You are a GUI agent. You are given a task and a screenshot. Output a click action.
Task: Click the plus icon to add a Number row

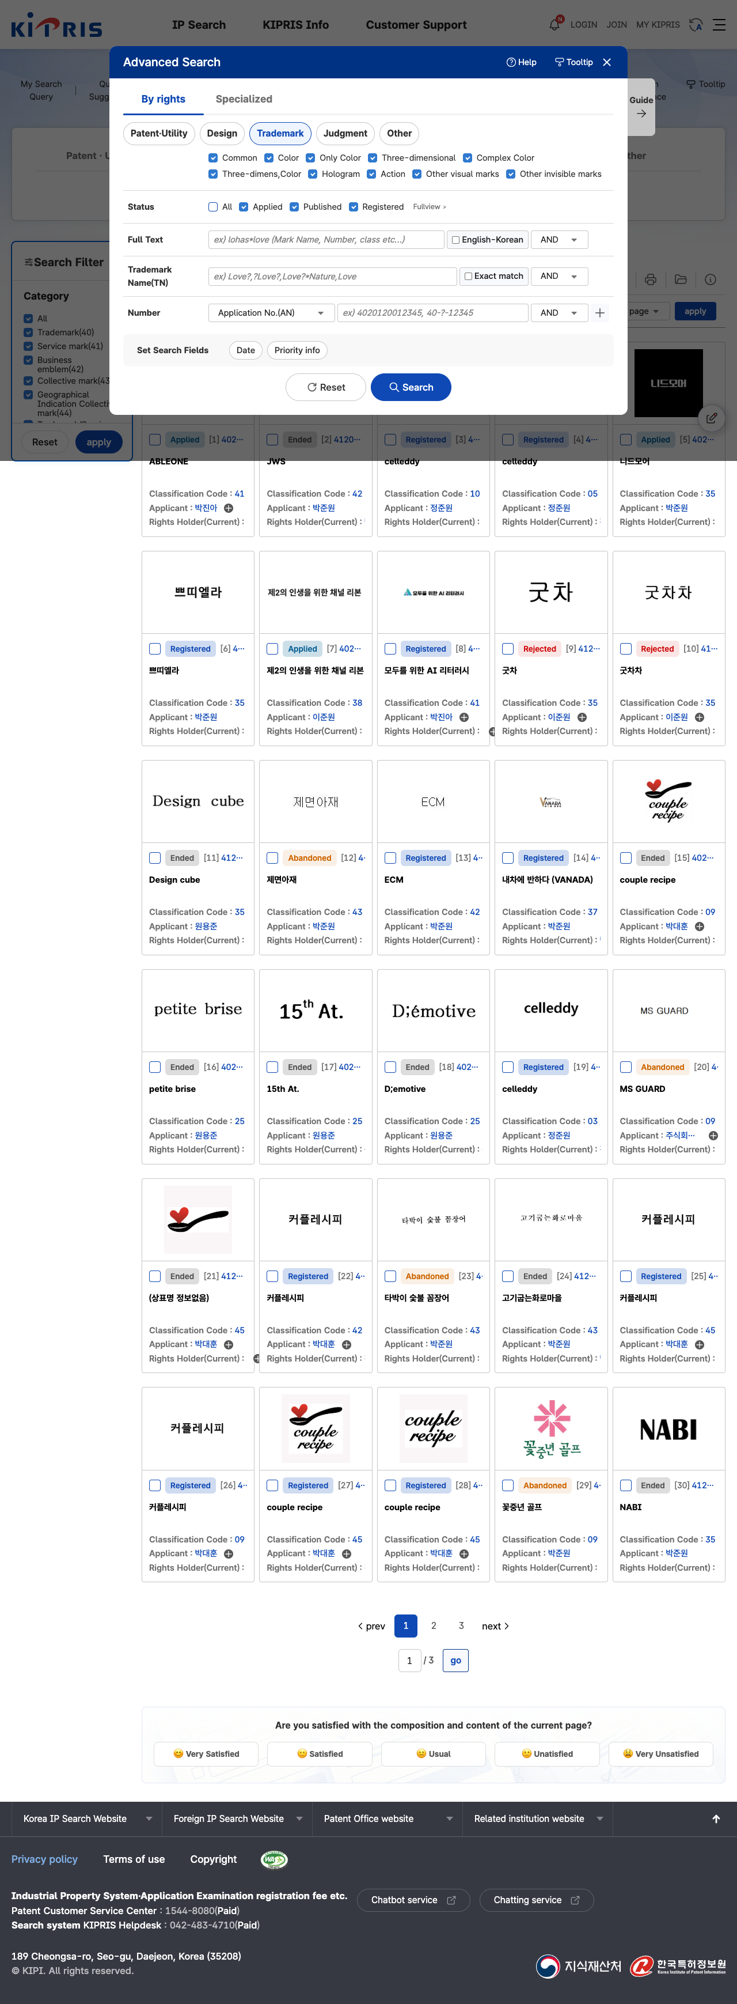pyautogui.click(x=600, y=313)
